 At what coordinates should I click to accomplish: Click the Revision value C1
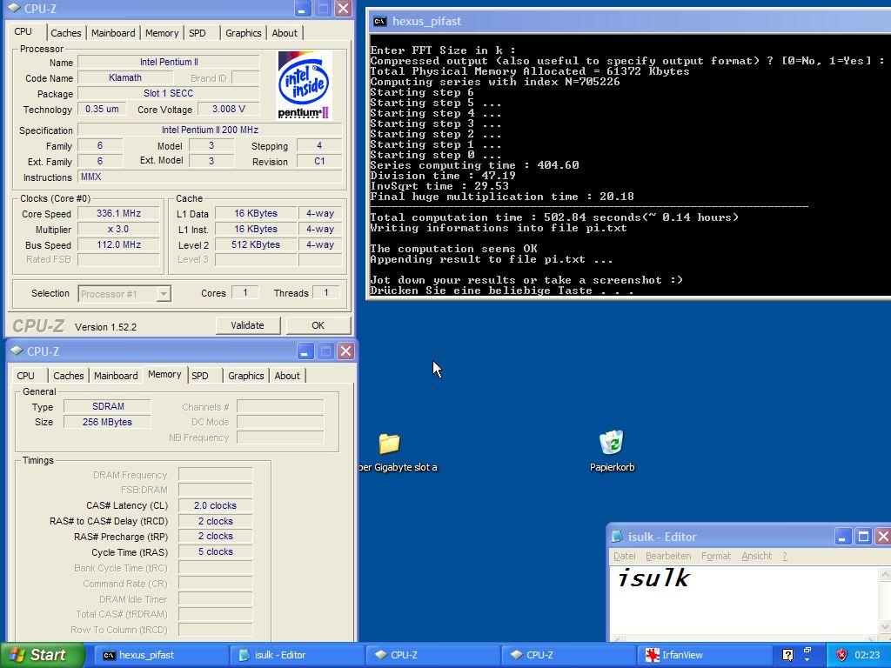click(x=319, y=161)
